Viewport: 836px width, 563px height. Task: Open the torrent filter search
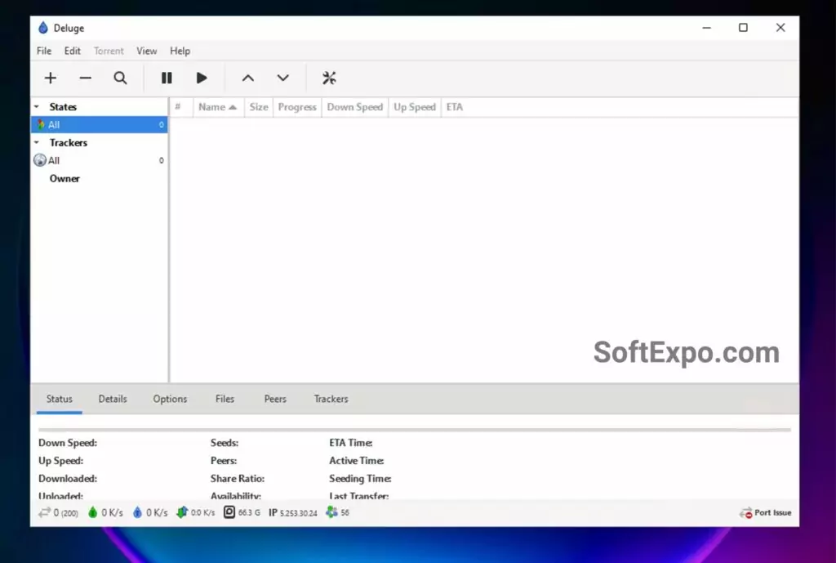click(120, 78)
